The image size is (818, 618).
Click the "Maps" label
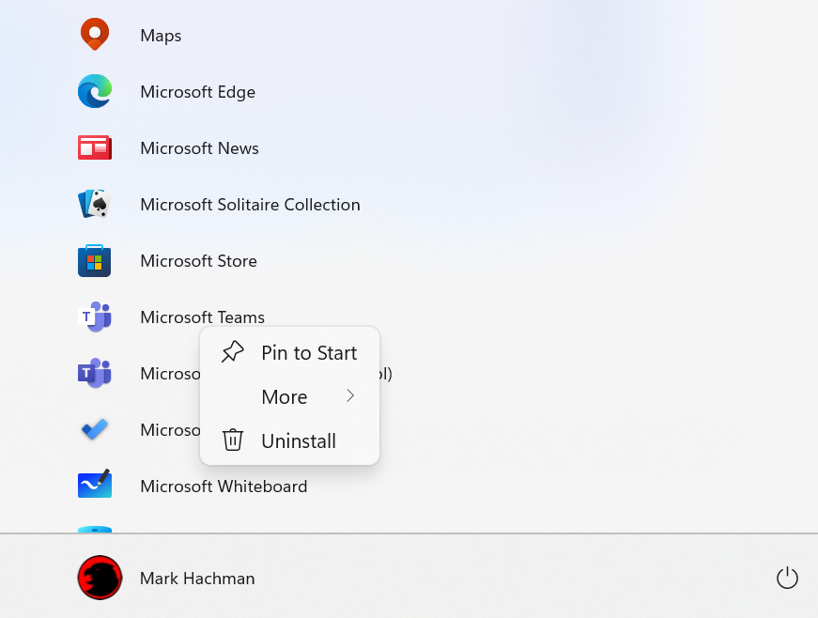coord(161,36)
